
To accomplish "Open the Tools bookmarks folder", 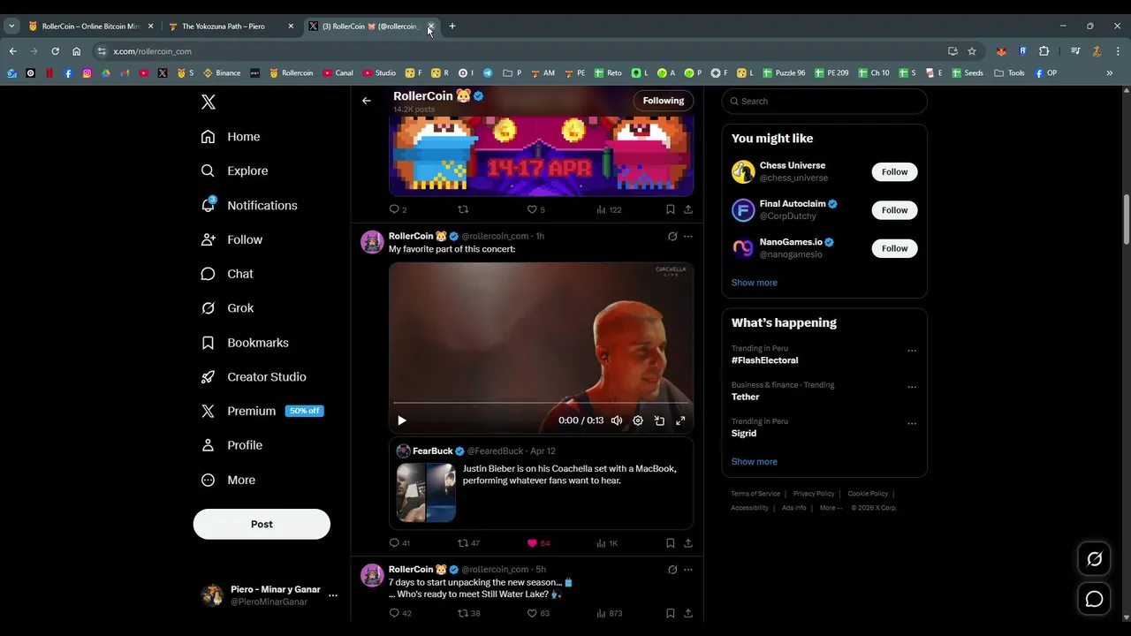I will pos(1010,73).
